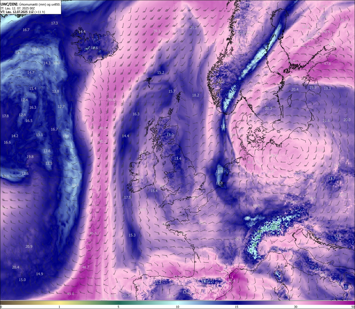
Task: Click the 12.7 value label
Action: tap(61, 107)
